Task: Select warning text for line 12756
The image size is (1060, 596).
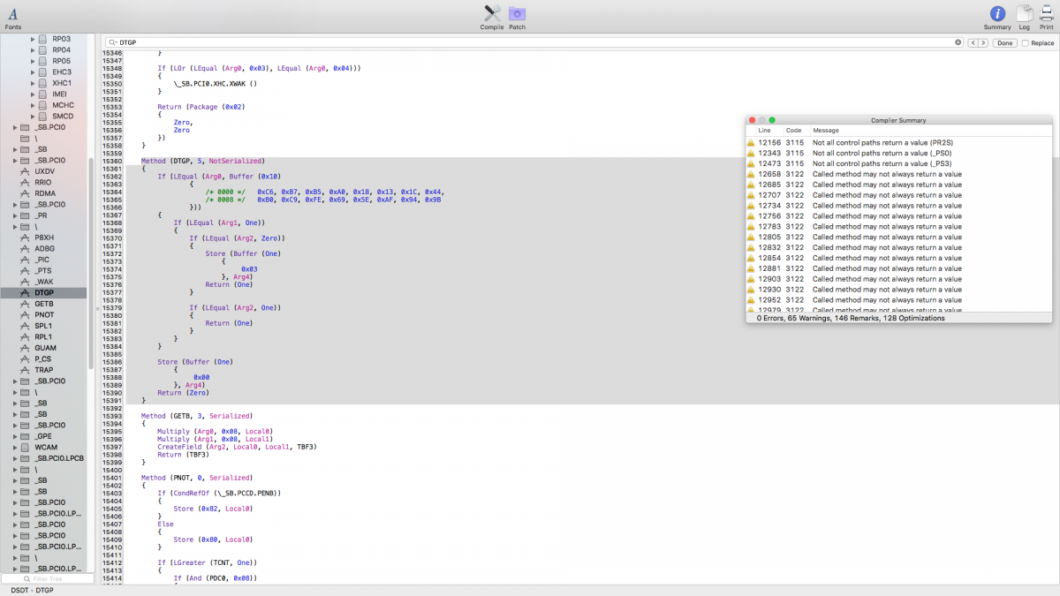Action: pyautogui.click(x=887, y=216)
